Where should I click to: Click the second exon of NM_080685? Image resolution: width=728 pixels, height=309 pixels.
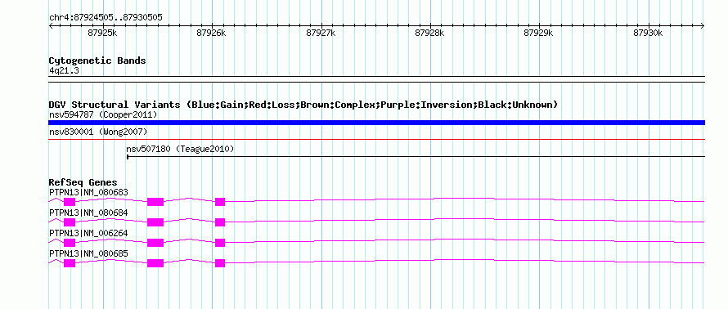[155, 263]
